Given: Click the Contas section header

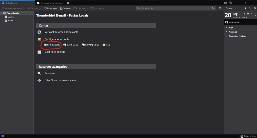Looking at the screenshot, I should pos(96,25).
